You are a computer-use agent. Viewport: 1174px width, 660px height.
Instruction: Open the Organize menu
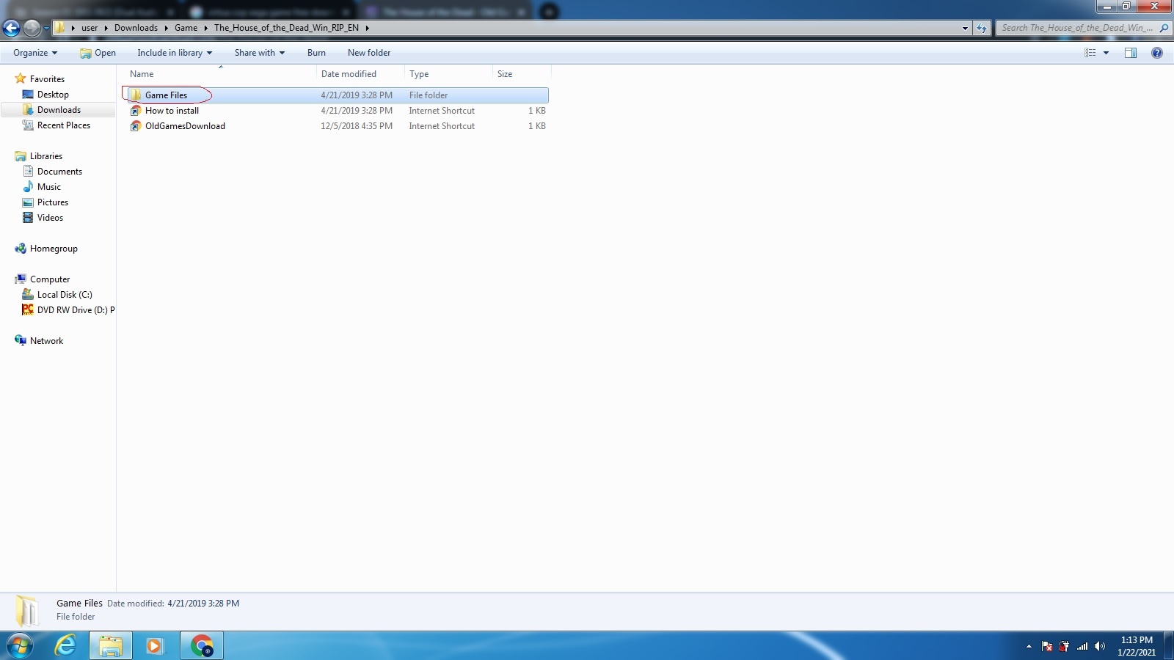click(35, 53)
